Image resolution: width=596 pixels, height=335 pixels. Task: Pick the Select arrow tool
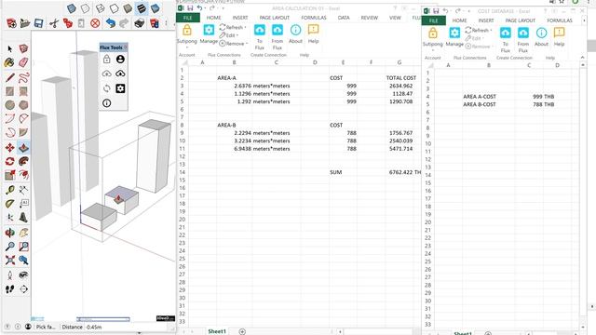click(10, 48)
